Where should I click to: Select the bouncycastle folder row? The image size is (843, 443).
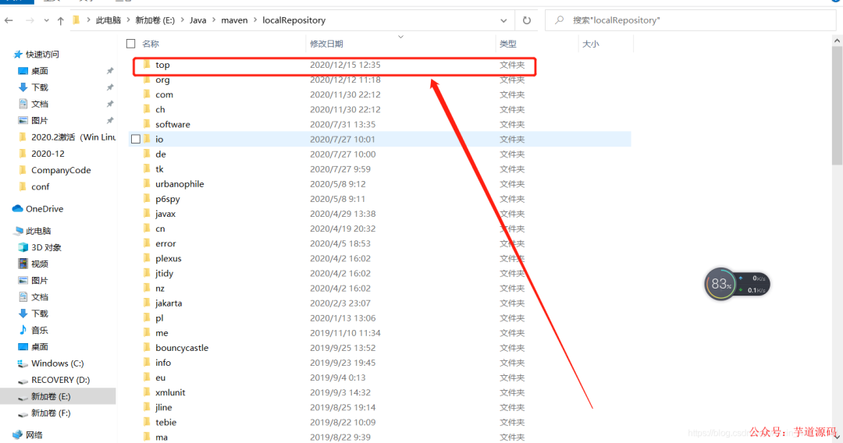click(x=379, y=348)
